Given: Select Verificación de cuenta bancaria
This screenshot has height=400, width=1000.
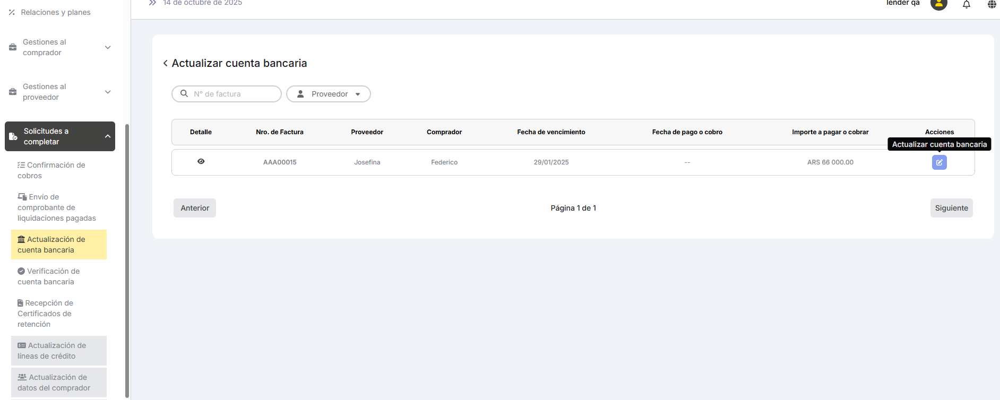Looking at the screenshot, I should [x=48, y=276].
